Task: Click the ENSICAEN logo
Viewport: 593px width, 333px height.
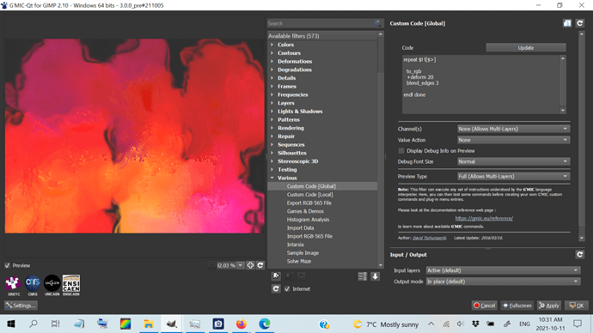Action: pos(71,285)
